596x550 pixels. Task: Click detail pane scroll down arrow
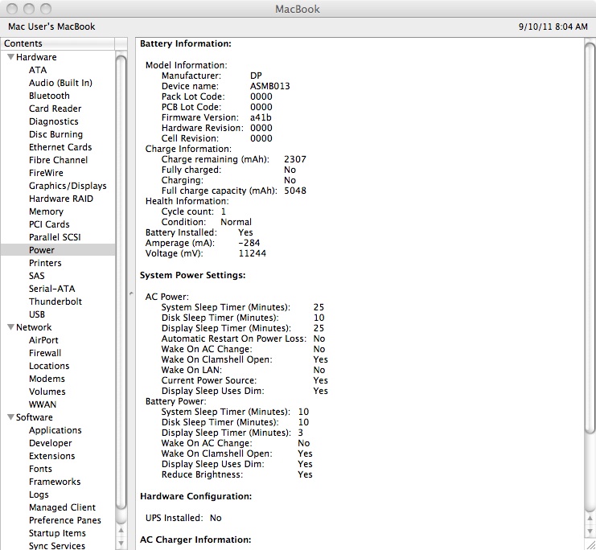tap(590, 531)
